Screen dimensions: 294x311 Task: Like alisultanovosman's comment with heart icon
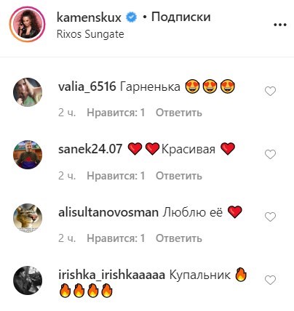(270, 217)
